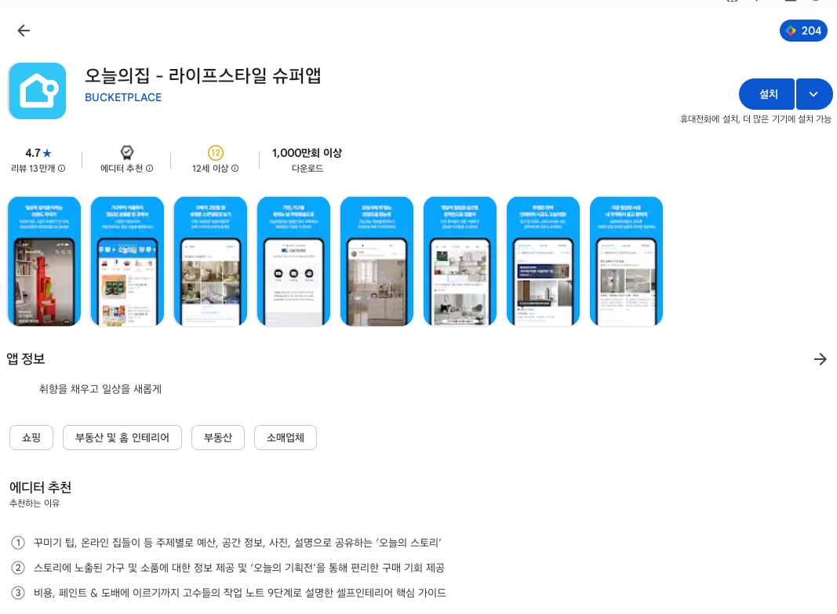Click the 에디터 추천 badge icon

pyautogui.click(x=126, y=153)
